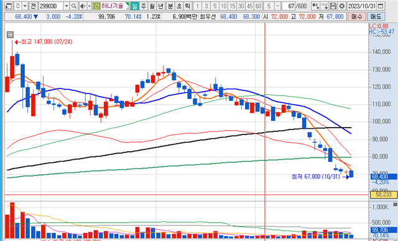Screen dimensions: 398x241
Task: Switch to the 년 yearly chart period
Action: click(x=160, y=6)
